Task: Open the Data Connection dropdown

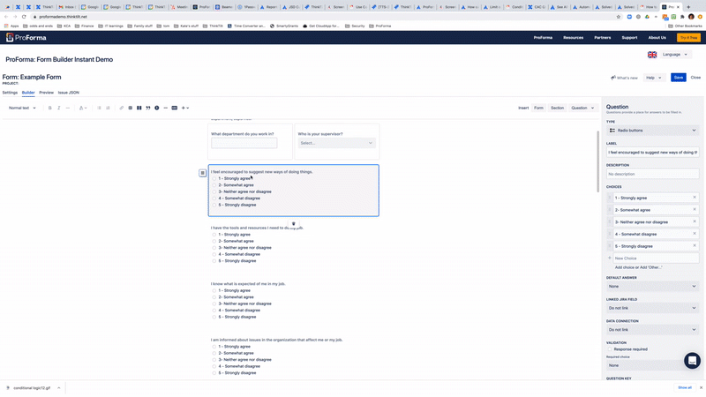Action: (x=652, y=329)
